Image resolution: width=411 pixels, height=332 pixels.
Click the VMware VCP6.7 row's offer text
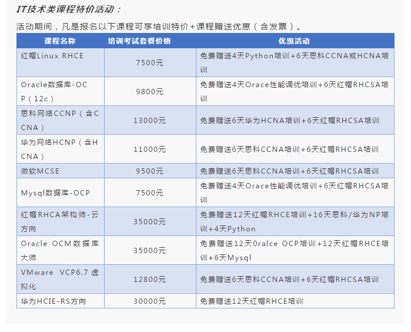coord(290,280)
